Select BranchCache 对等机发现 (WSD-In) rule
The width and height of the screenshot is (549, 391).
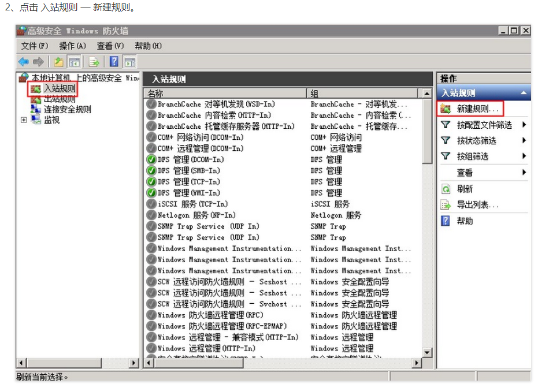tap(216, 104)
